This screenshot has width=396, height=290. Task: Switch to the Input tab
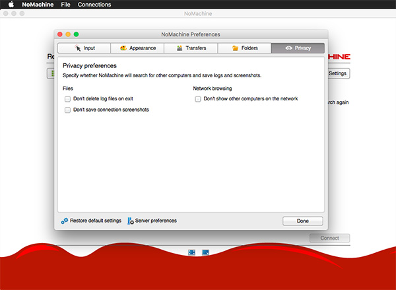[x=84, y=48]
